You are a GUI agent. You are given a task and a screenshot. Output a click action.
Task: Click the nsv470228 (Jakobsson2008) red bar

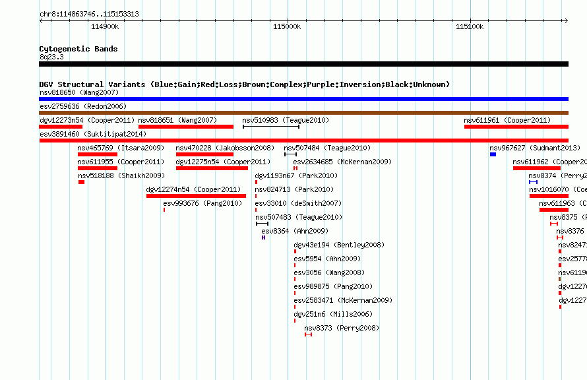(x=204, y=154)
